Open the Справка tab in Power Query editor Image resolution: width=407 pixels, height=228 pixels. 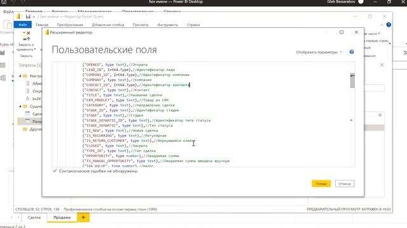(193, 25)
